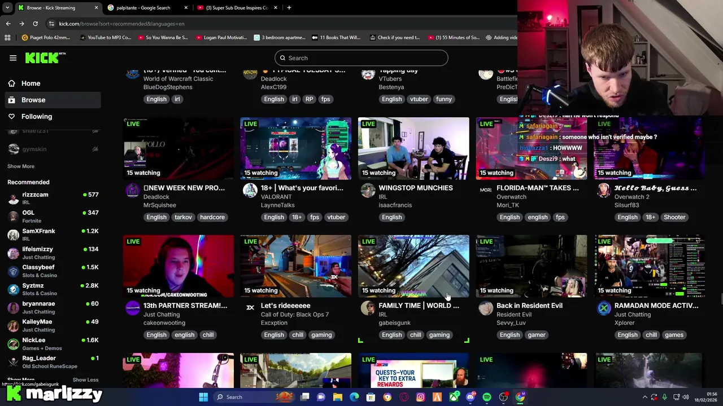This screenshot has height=406, width=723.
Task: Switch to palpitante Google Search tab
Action: tap(148, 8)
